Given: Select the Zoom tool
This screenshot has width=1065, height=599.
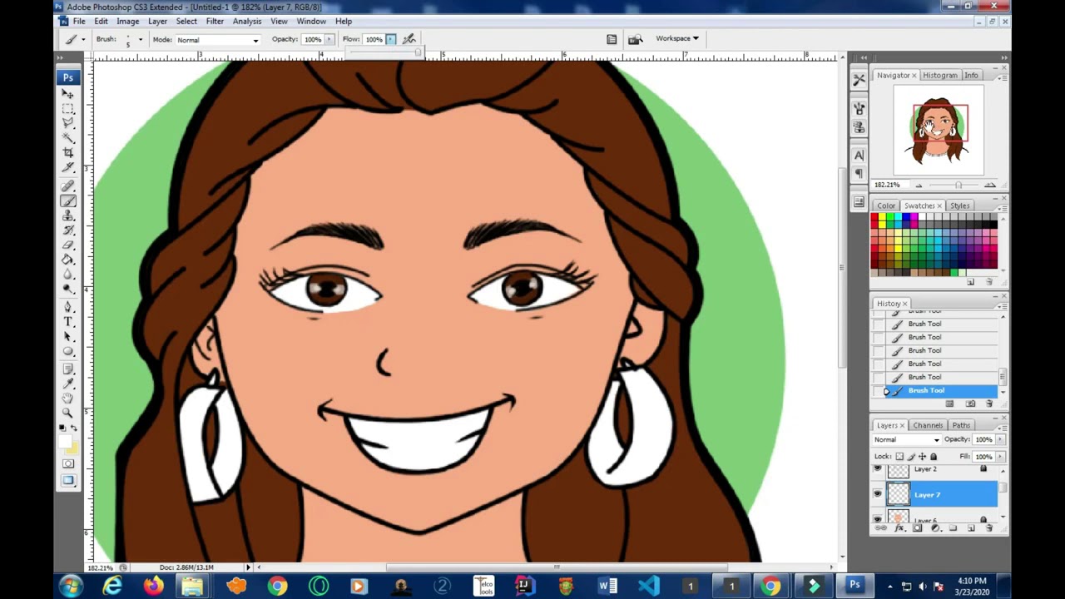Looking at the screenshot, I should tap(68, 413).
